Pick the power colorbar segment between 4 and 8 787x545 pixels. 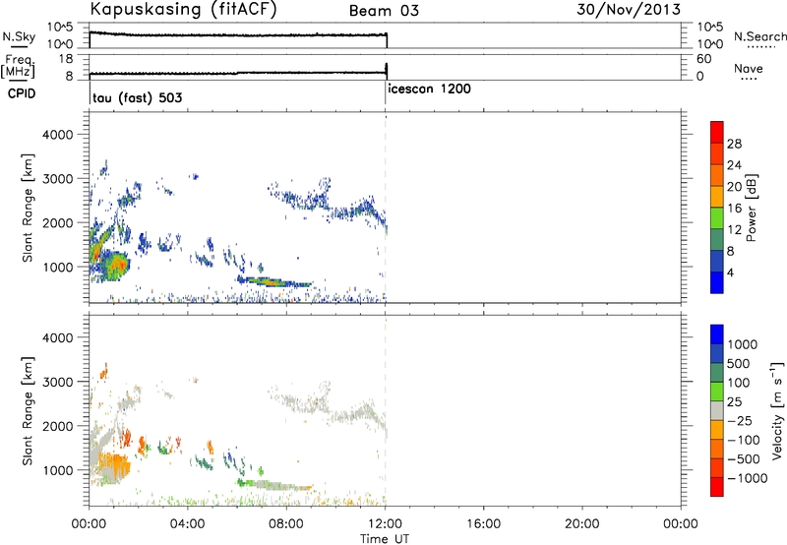717,261
